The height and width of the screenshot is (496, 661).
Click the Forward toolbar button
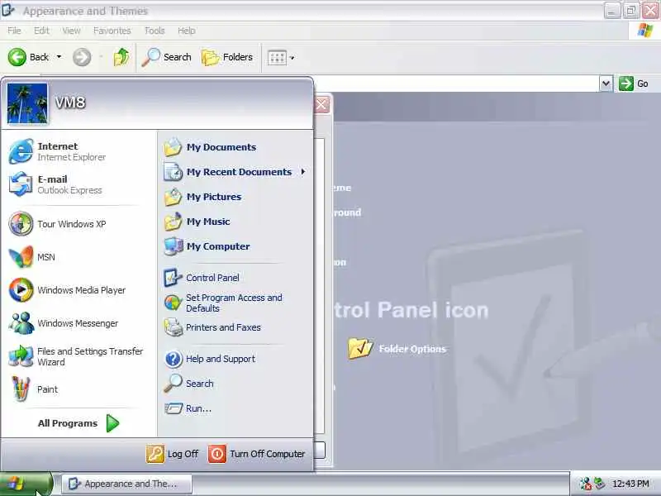pos(82,57)
